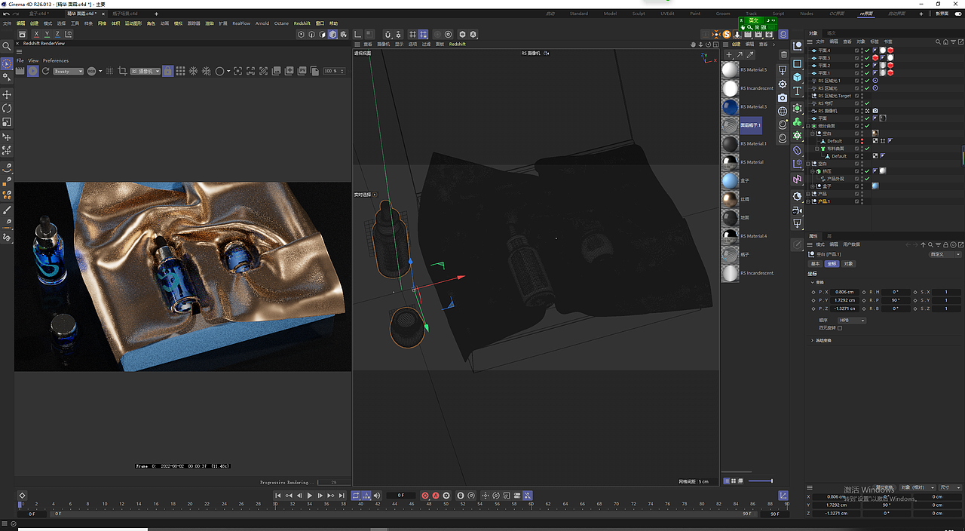Click the Y axis lock icon
Screen dimensions: 965x531
47,34
